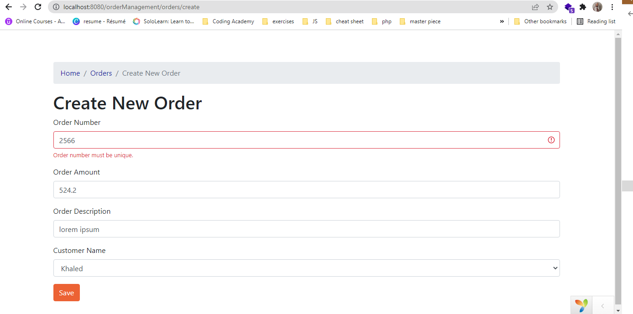Screen dimensions: 633x314
Task: Open the extension showing badge number 5
Action: click(567, 7)
